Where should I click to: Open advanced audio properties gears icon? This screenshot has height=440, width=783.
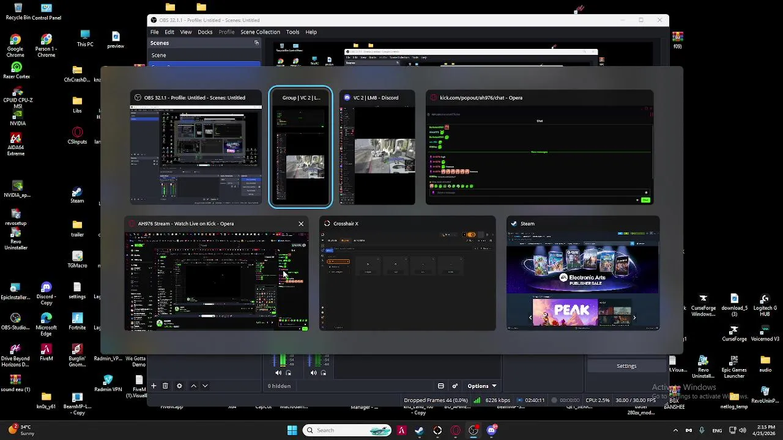point(455,386)
